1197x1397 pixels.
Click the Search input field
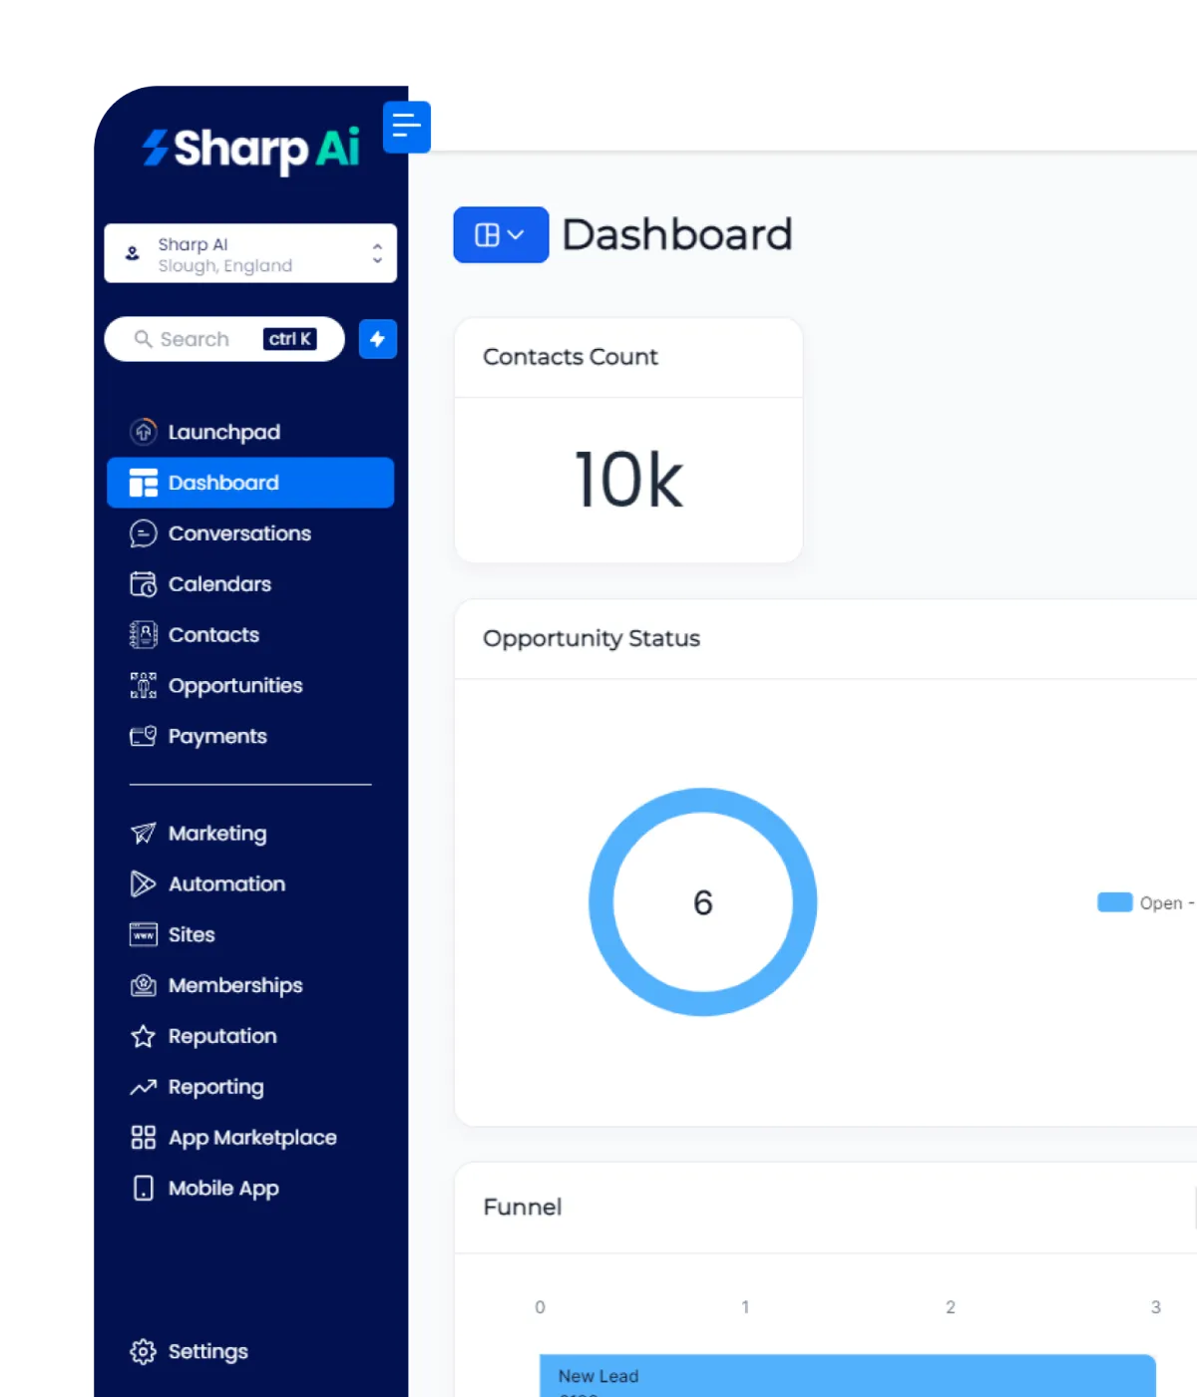(224, 339)
